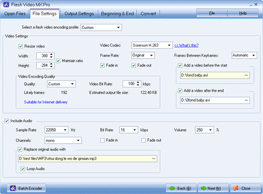This screenshot has width=263, height=194.
Task: Minimize the Flash Video MX Pro window
Action: pyautogui.click(x=251, y=5)
